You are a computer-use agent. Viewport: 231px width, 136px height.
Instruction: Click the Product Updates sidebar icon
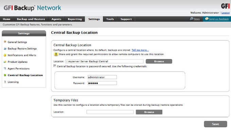pos(5,62)
